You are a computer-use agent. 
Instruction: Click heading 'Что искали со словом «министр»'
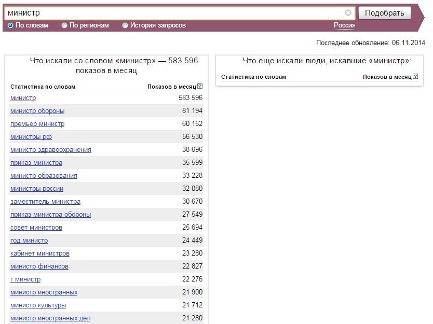click(93, 61)
